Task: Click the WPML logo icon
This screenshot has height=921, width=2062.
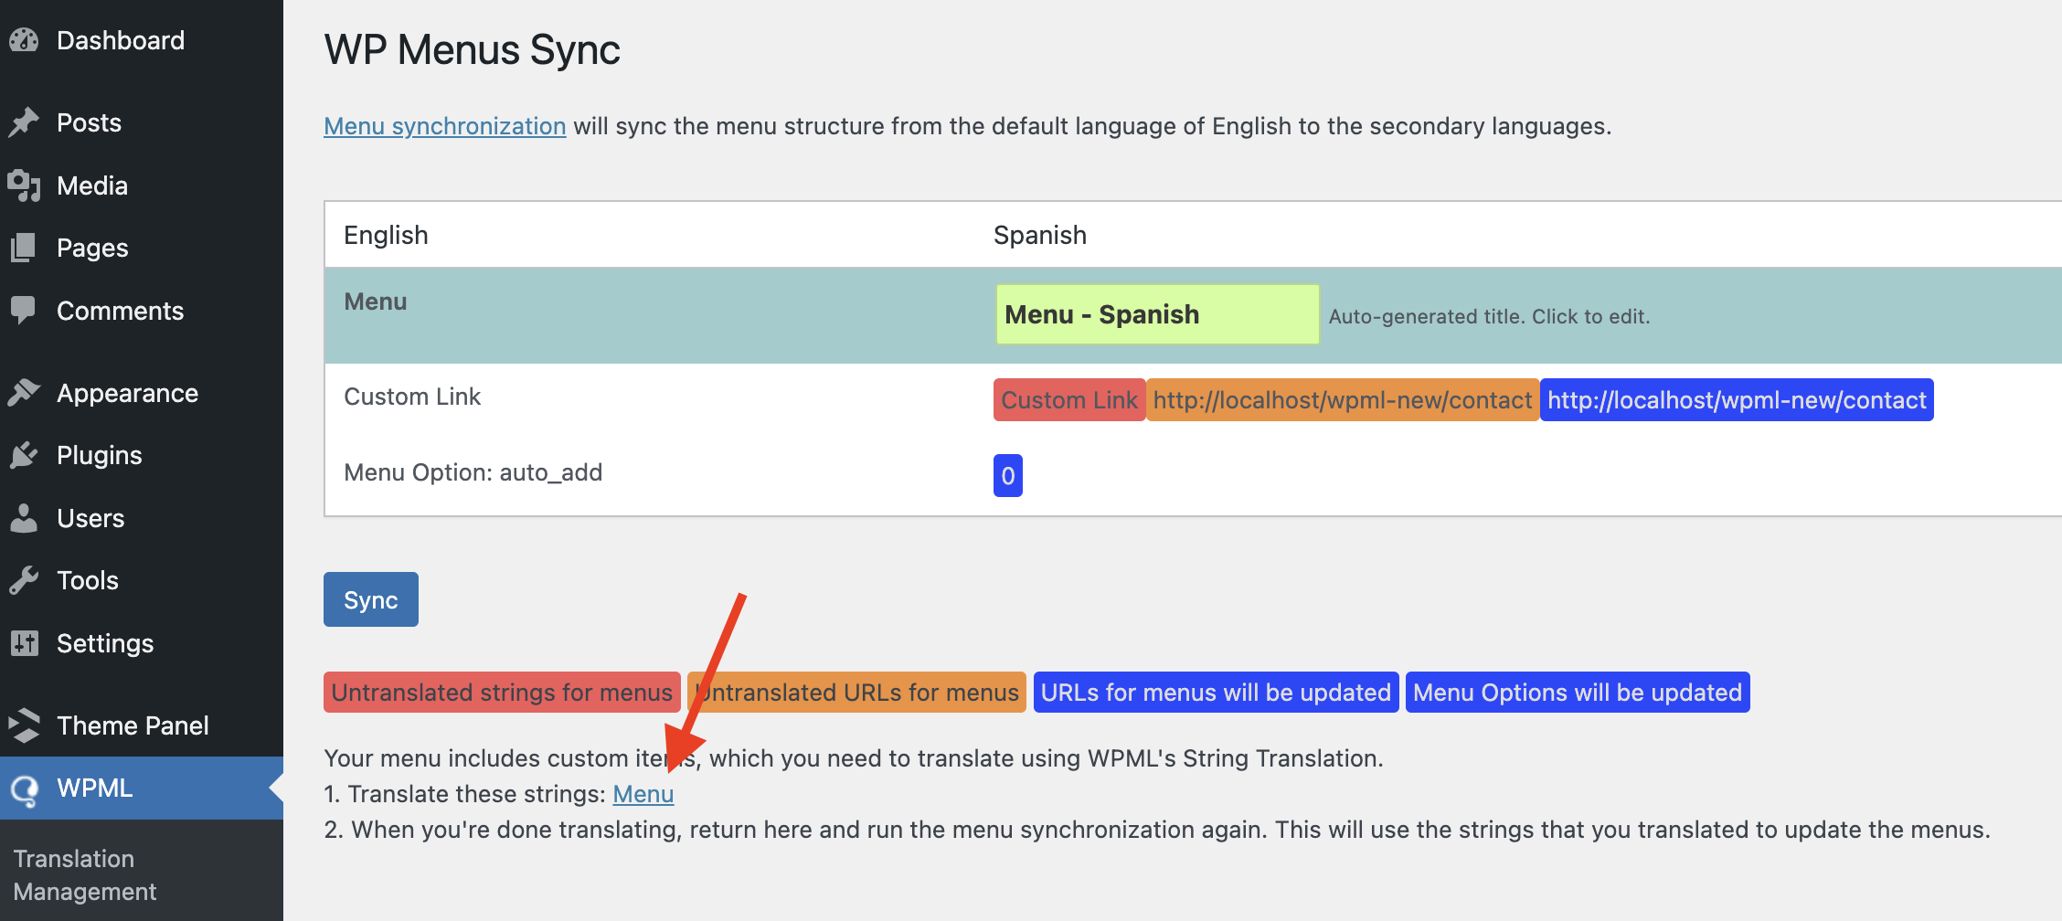Action: point(26,789)
